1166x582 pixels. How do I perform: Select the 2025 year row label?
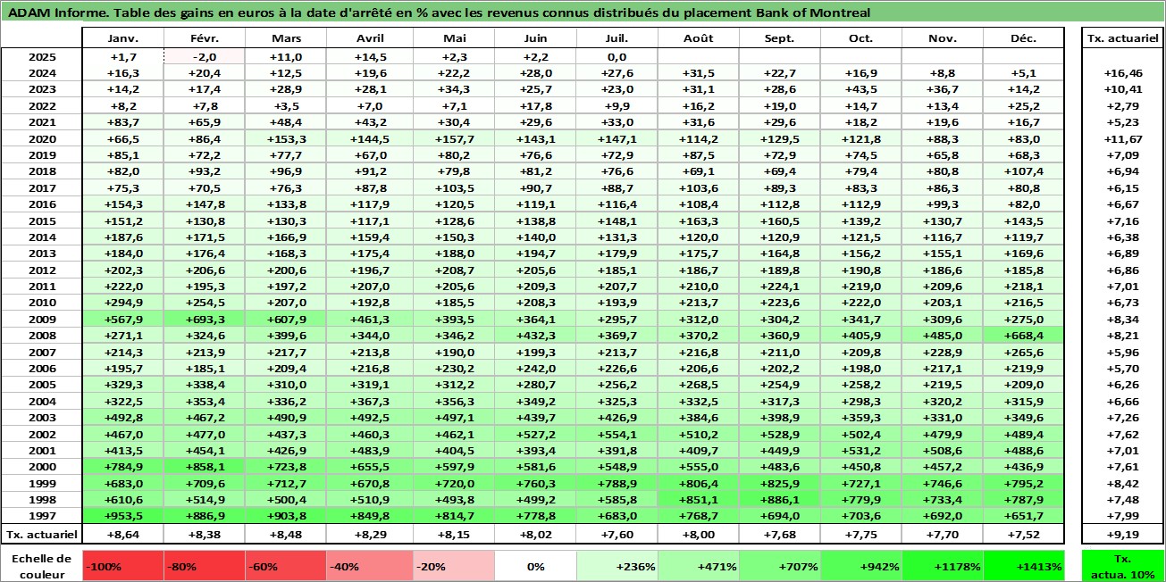(x=42, y=55)
